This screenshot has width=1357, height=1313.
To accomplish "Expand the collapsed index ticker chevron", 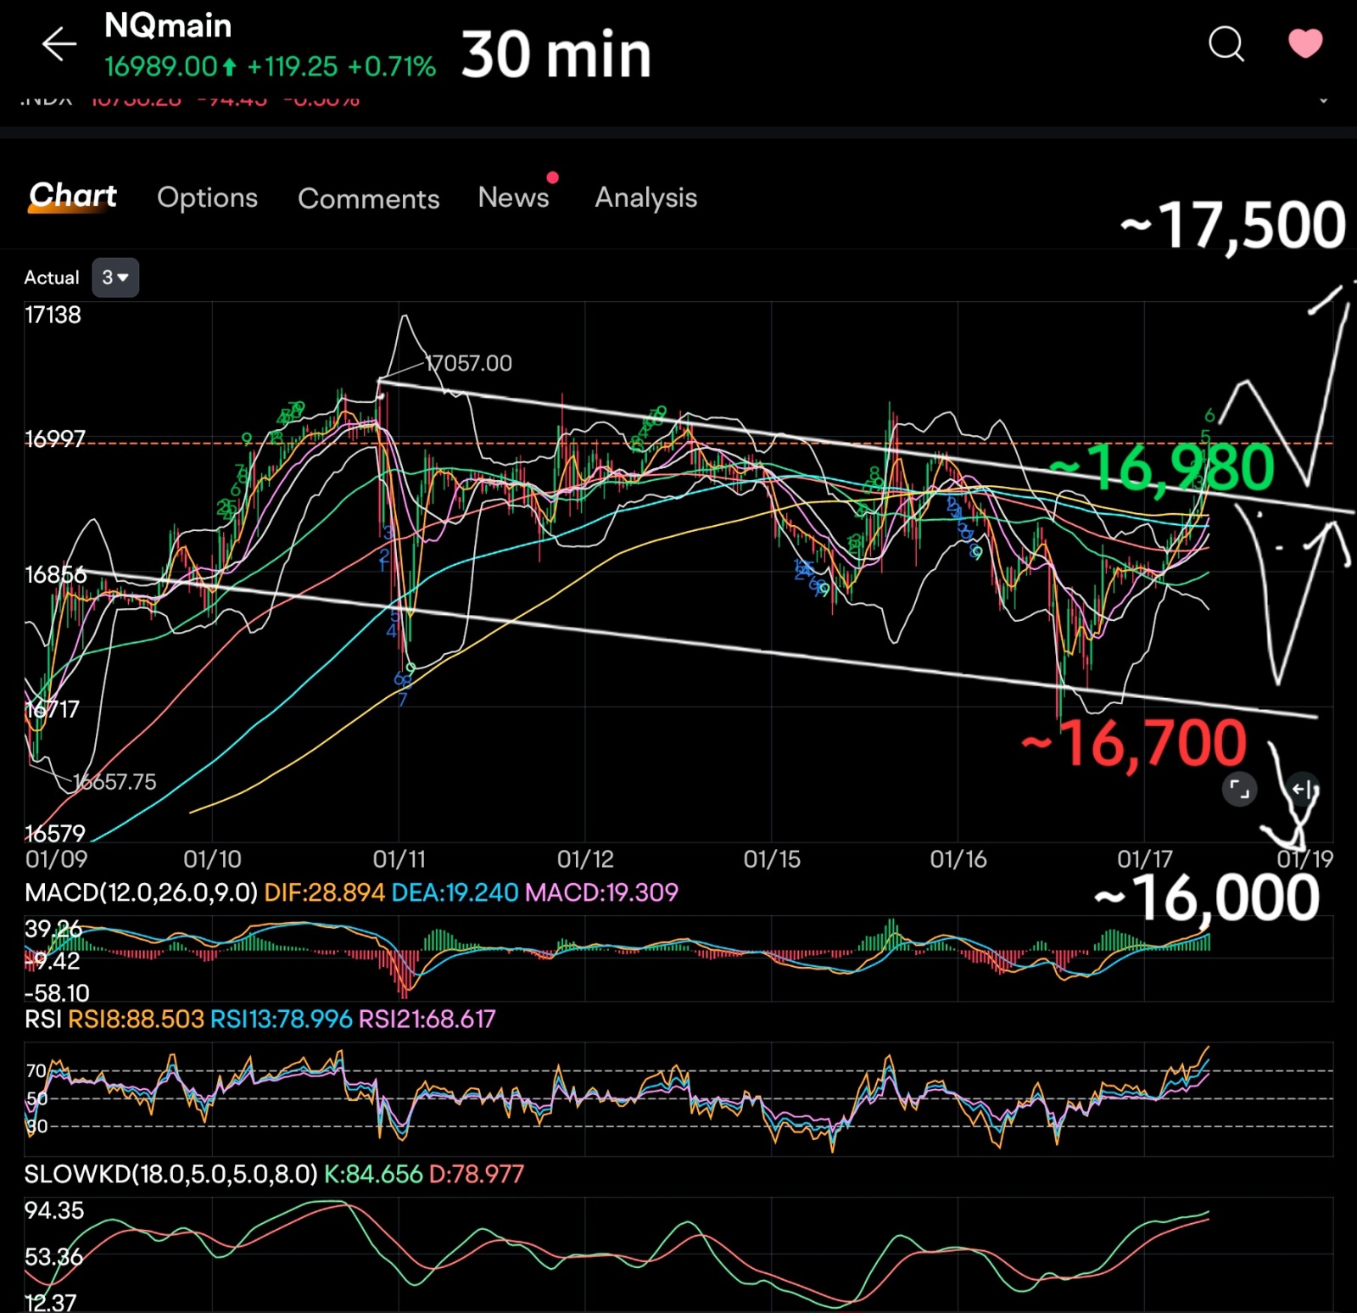I will click(x=1323, y=100).
